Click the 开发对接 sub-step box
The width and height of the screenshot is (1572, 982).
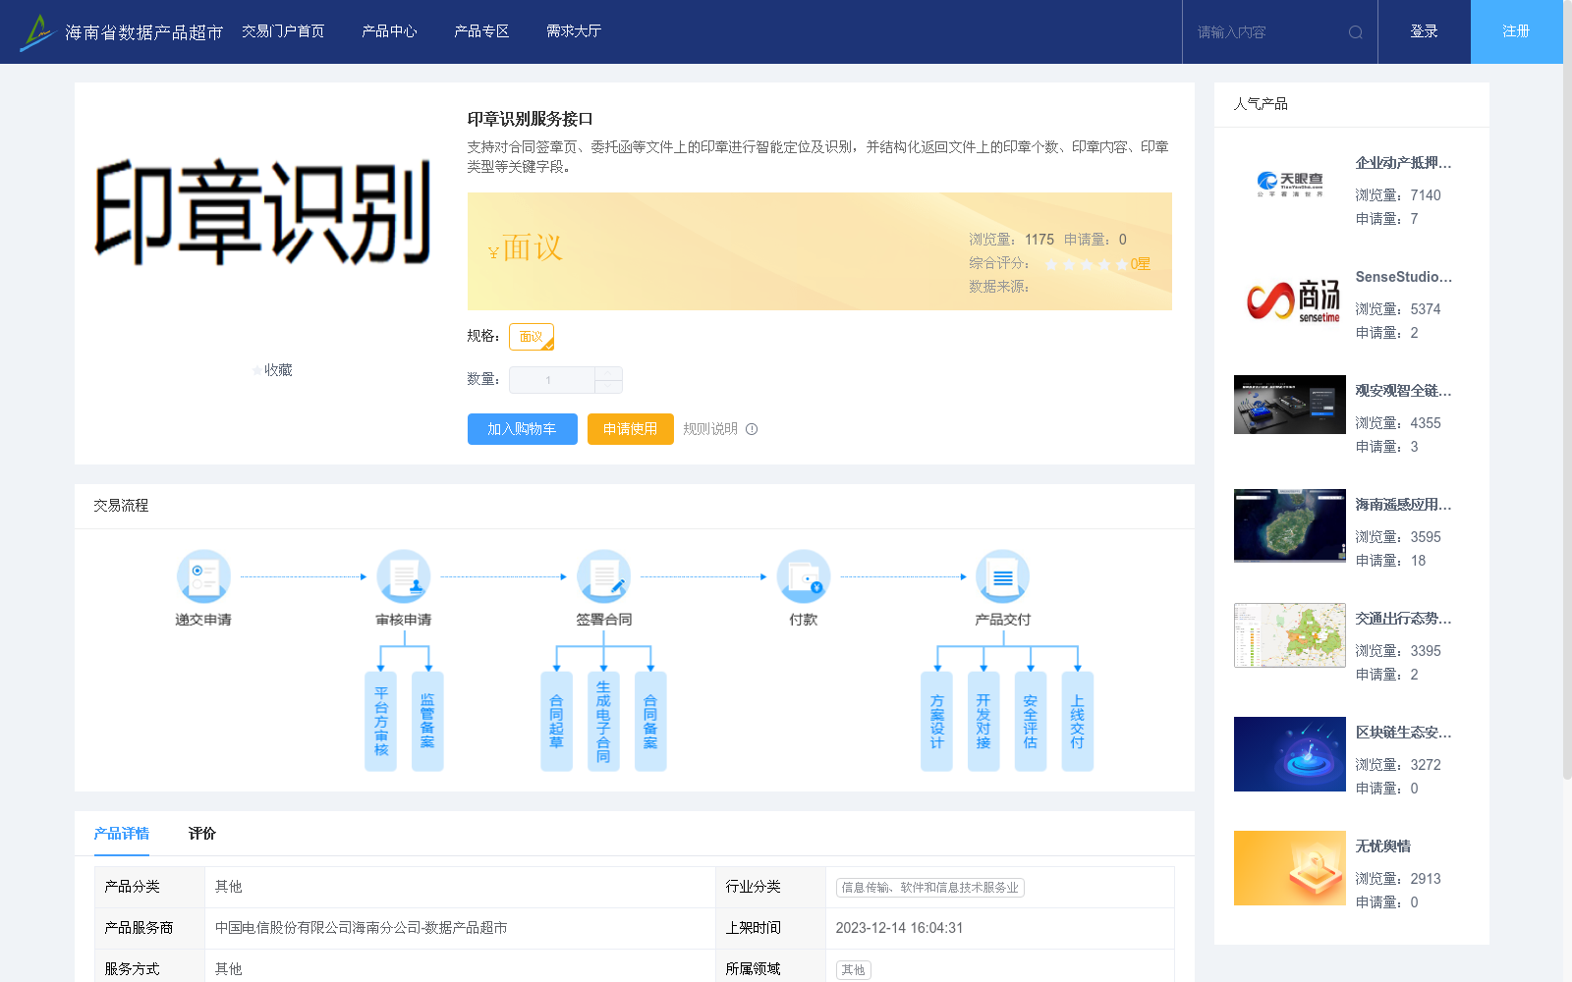click(983, 722)
